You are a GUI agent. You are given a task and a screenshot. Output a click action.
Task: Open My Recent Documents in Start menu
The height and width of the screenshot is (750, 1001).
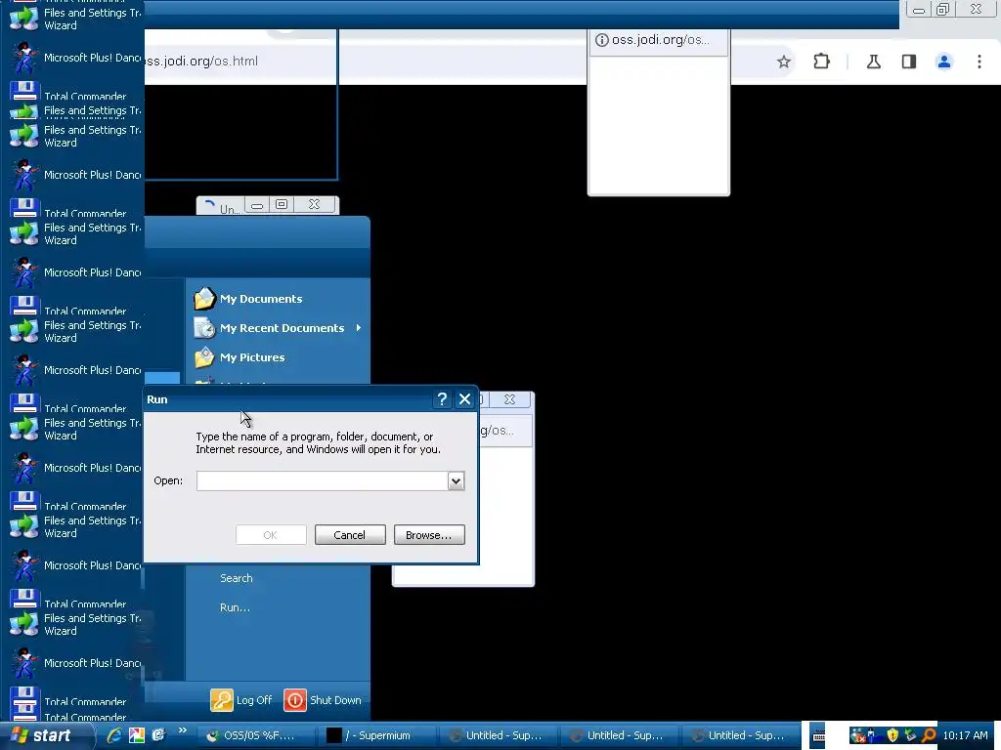[283, 328]
